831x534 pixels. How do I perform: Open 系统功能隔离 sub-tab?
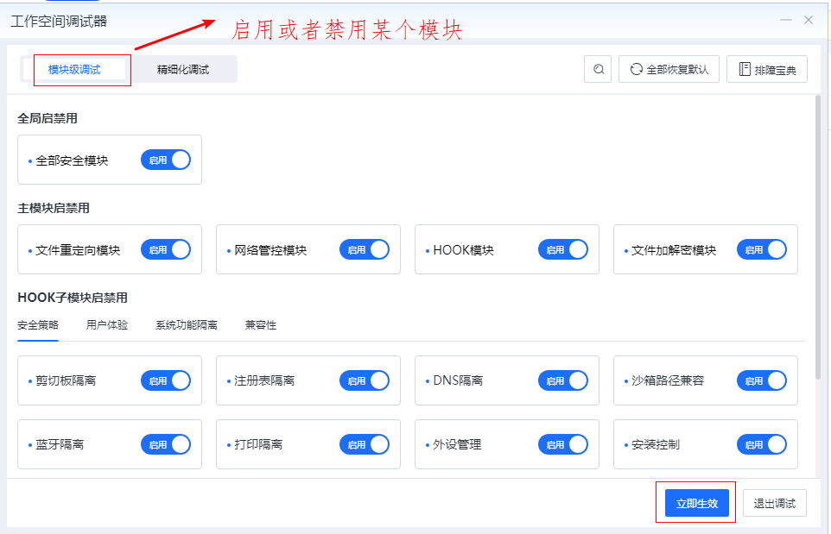point(187,325)
